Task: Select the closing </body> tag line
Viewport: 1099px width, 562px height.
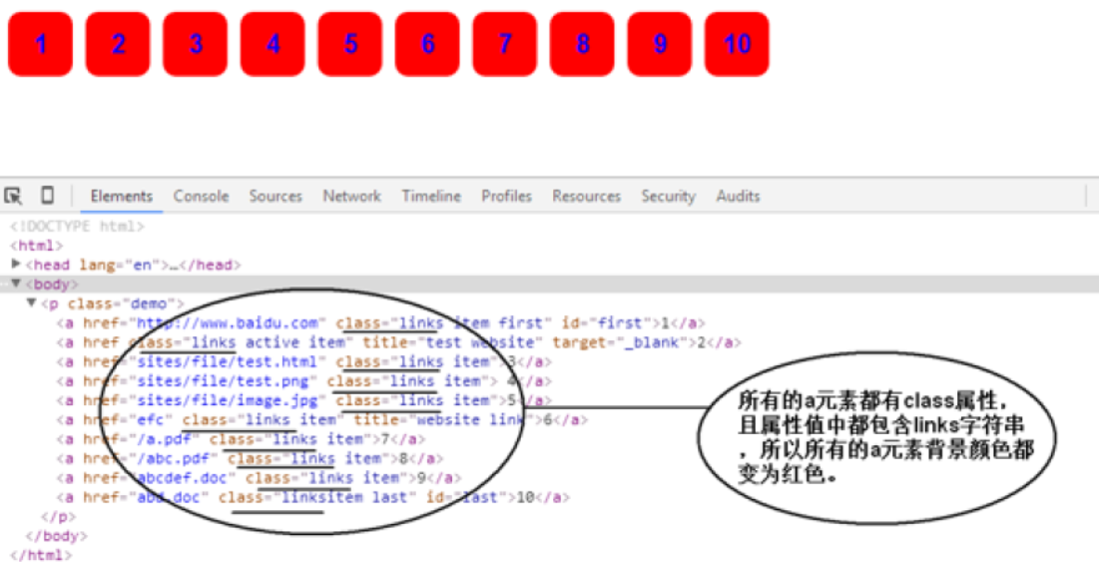Action: click(56, 536)
